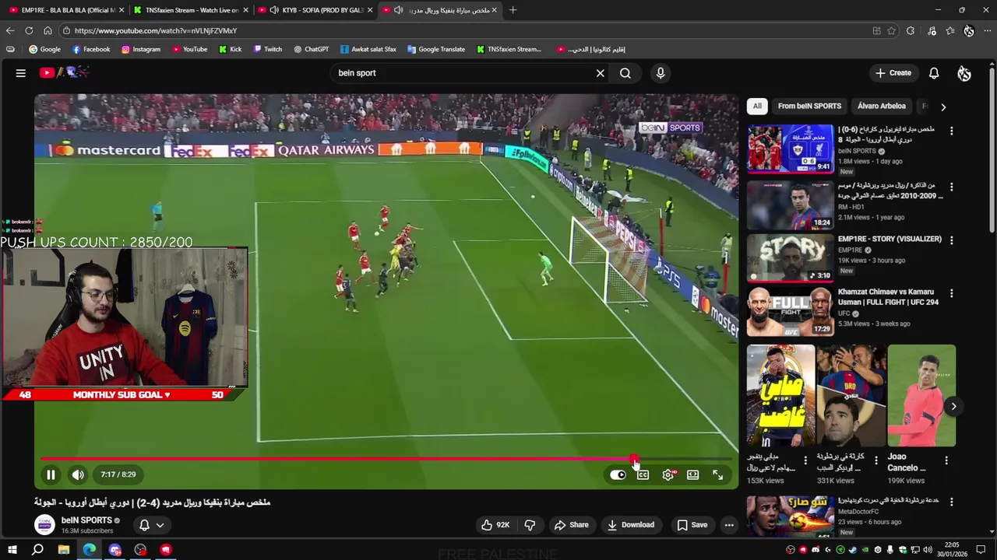Open the Khamzat Chimaev vs Kamaru Usman thumbnail
Image resolution: width=997 pixels, height=560 pixels.
[790, 312]
